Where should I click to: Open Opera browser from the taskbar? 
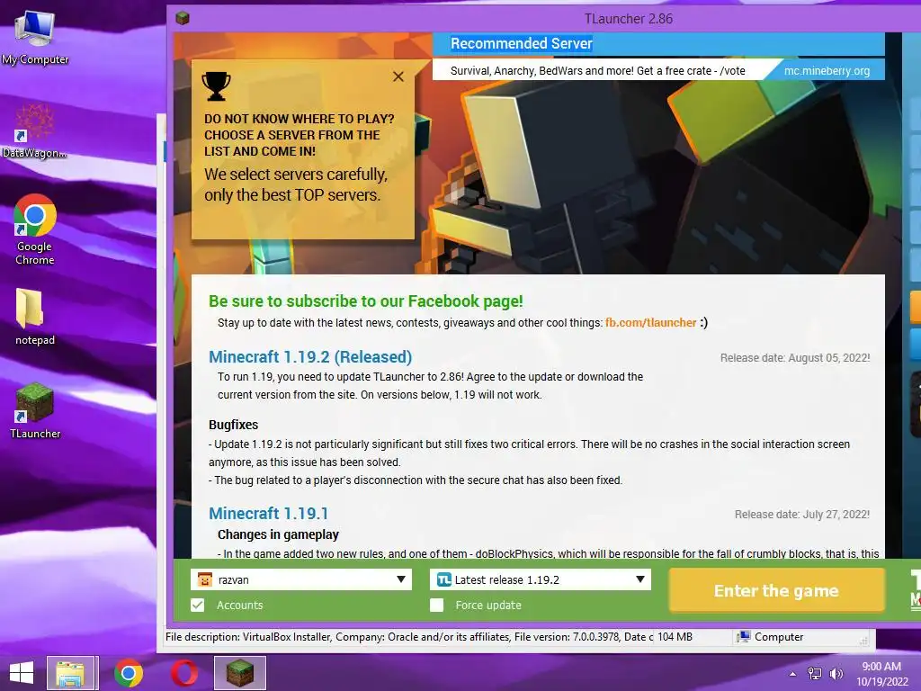183,673
